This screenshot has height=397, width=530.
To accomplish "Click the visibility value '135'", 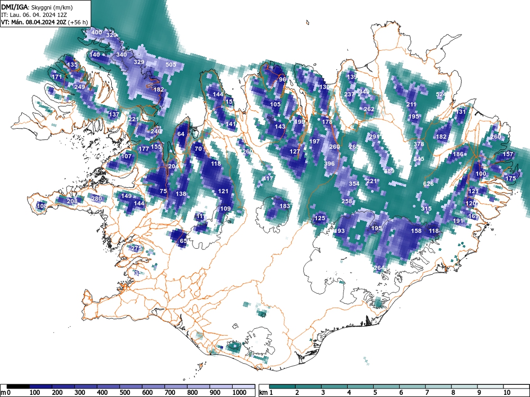I will pos(72,65).
